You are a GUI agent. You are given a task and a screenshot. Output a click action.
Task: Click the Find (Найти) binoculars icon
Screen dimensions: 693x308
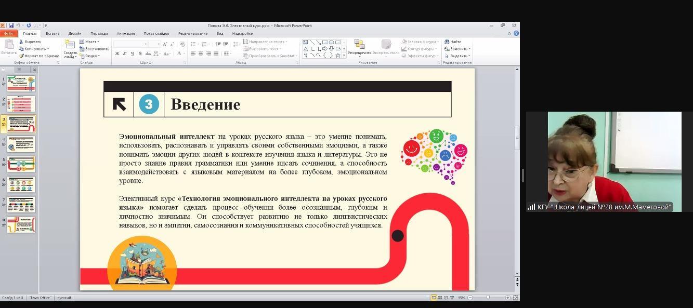pos(447,42)
